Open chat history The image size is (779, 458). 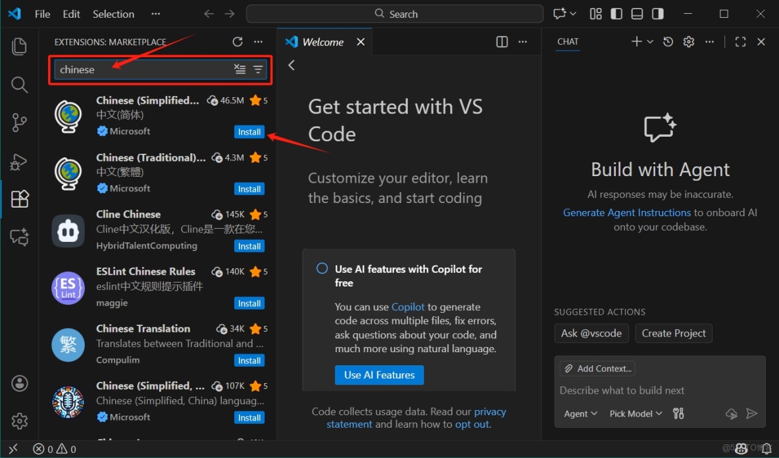click(668, 41)
